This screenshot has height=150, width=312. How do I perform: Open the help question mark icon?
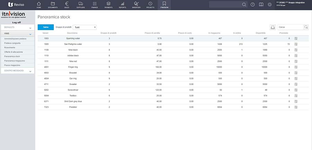coord(253,4)
